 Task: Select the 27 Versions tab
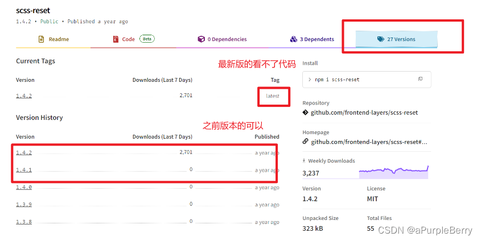[396, 39]
